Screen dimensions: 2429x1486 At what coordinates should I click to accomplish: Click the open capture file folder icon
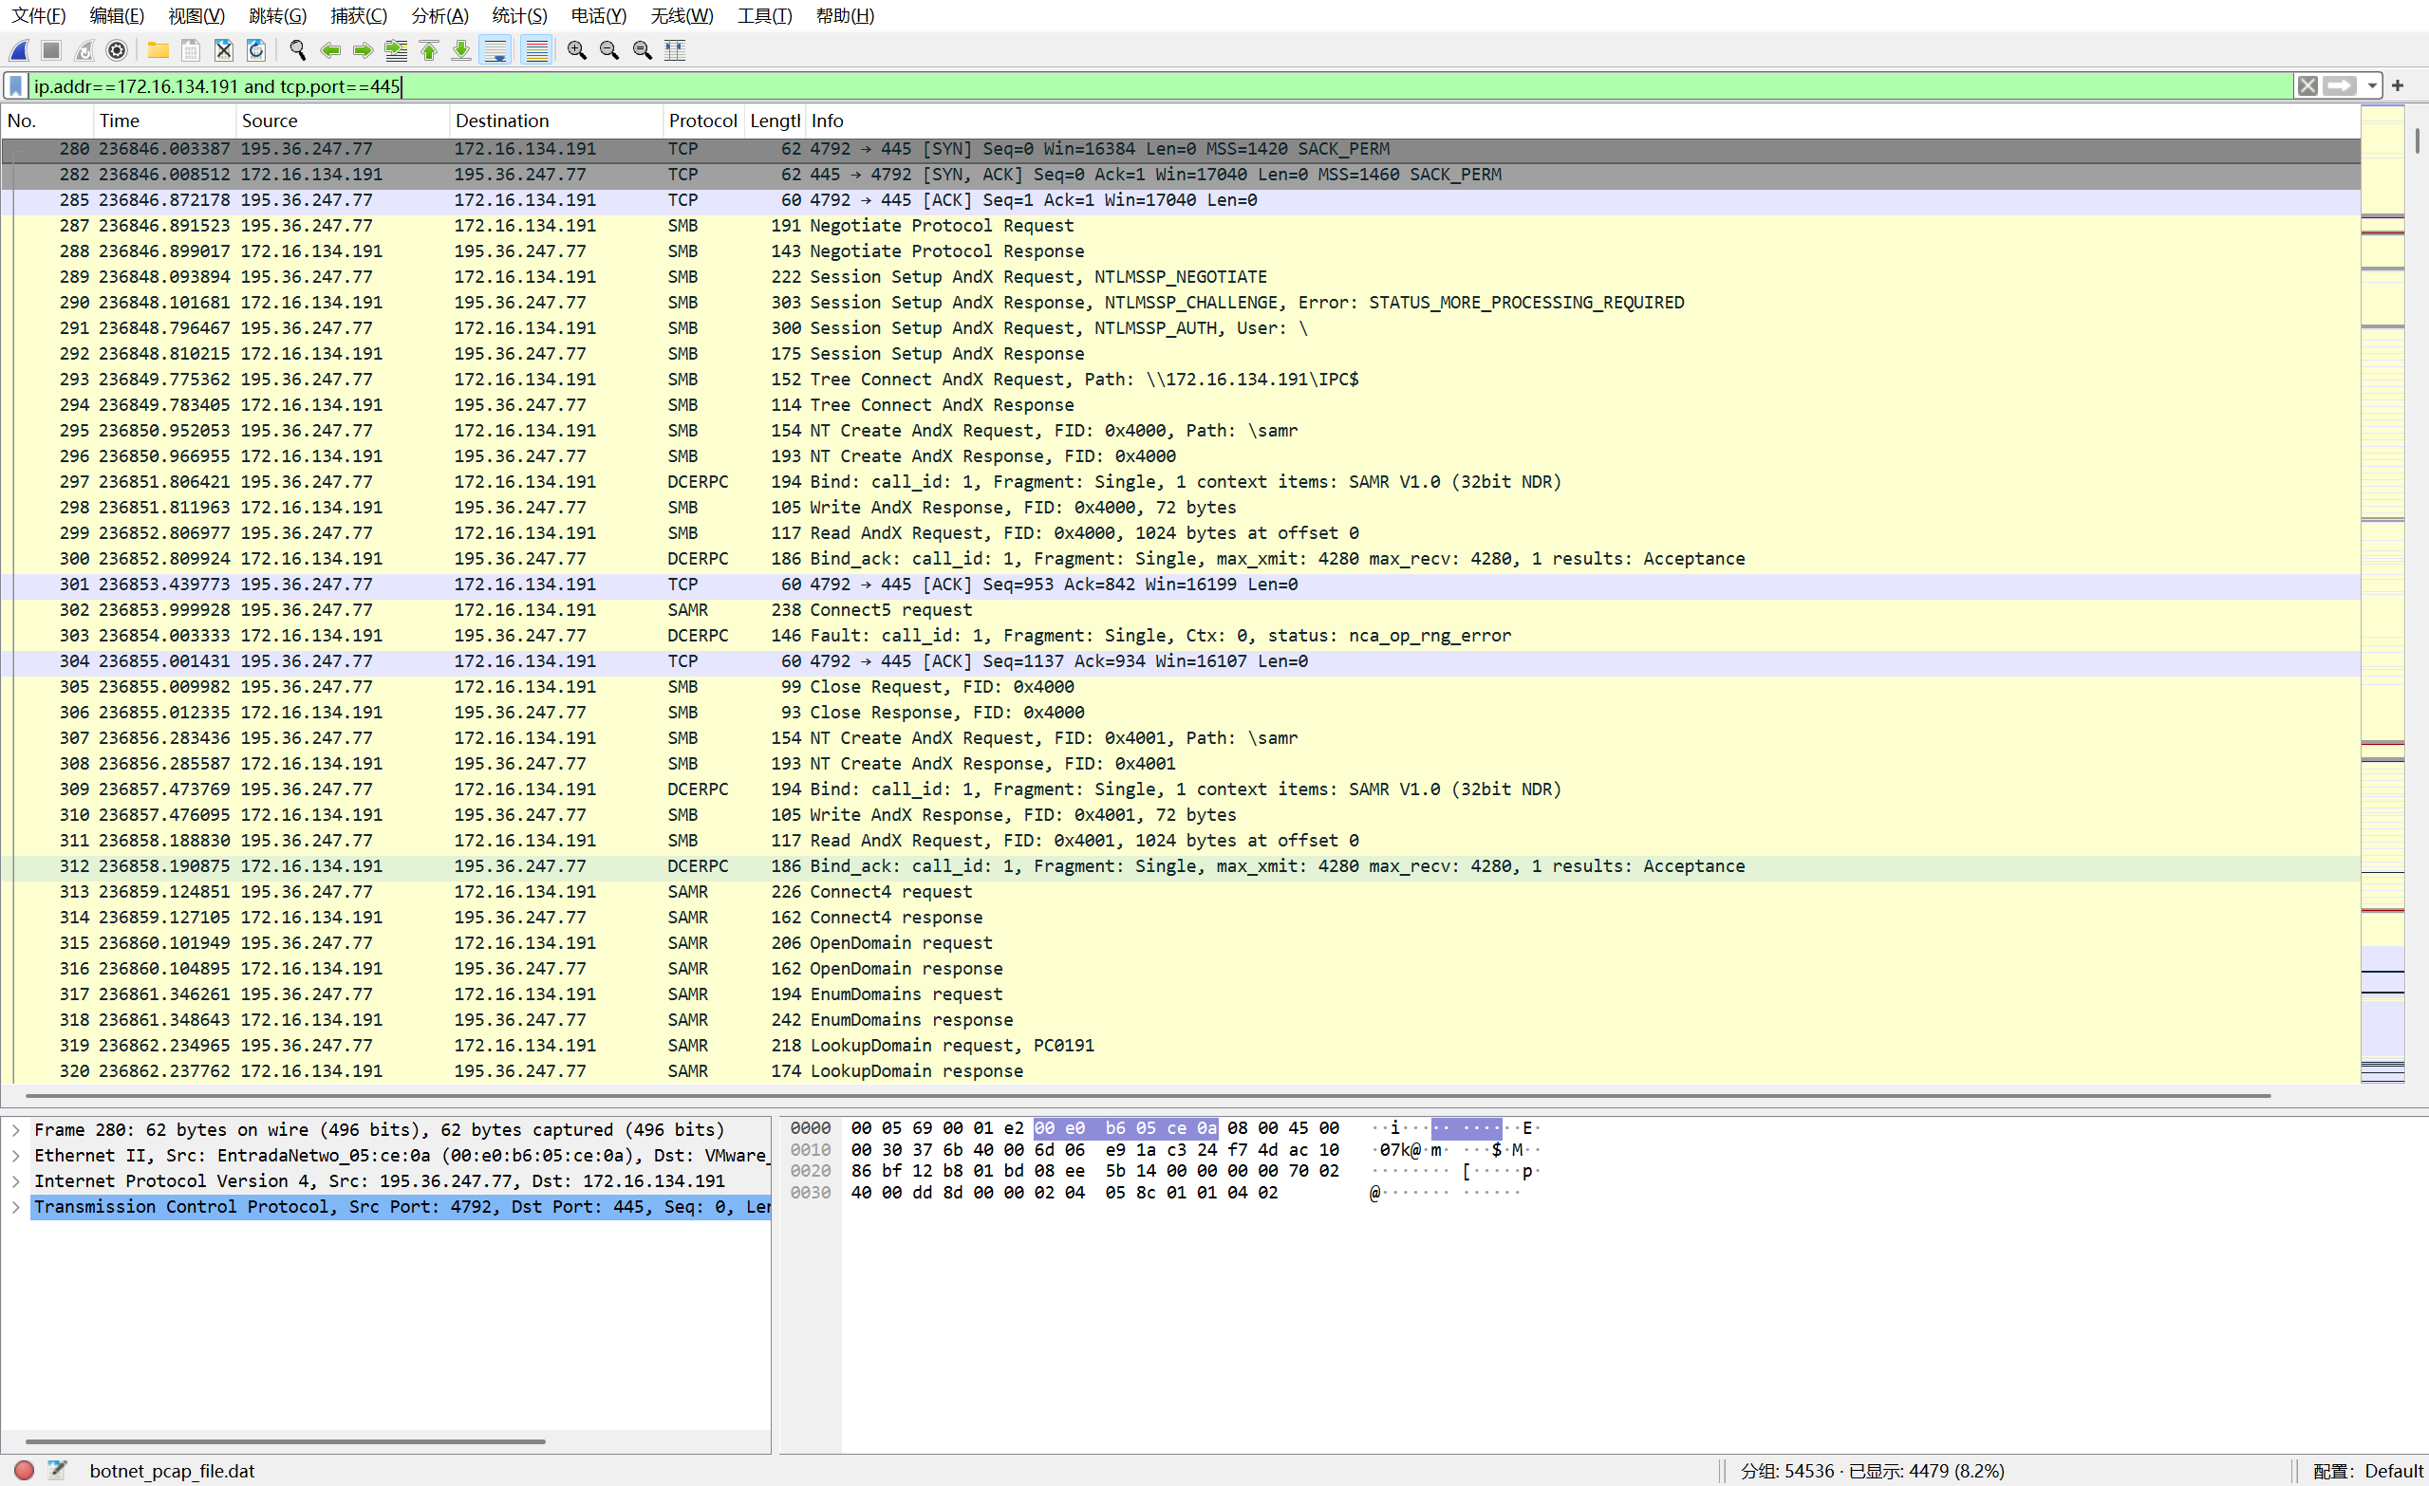[158, 50]
